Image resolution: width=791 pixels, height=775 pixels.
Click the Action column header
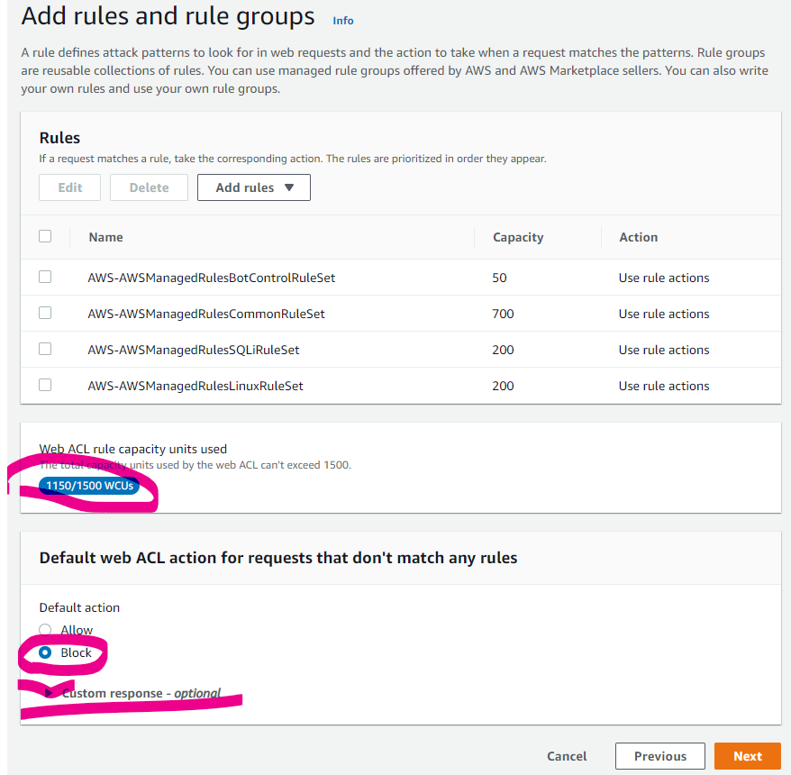coord(639,237)
